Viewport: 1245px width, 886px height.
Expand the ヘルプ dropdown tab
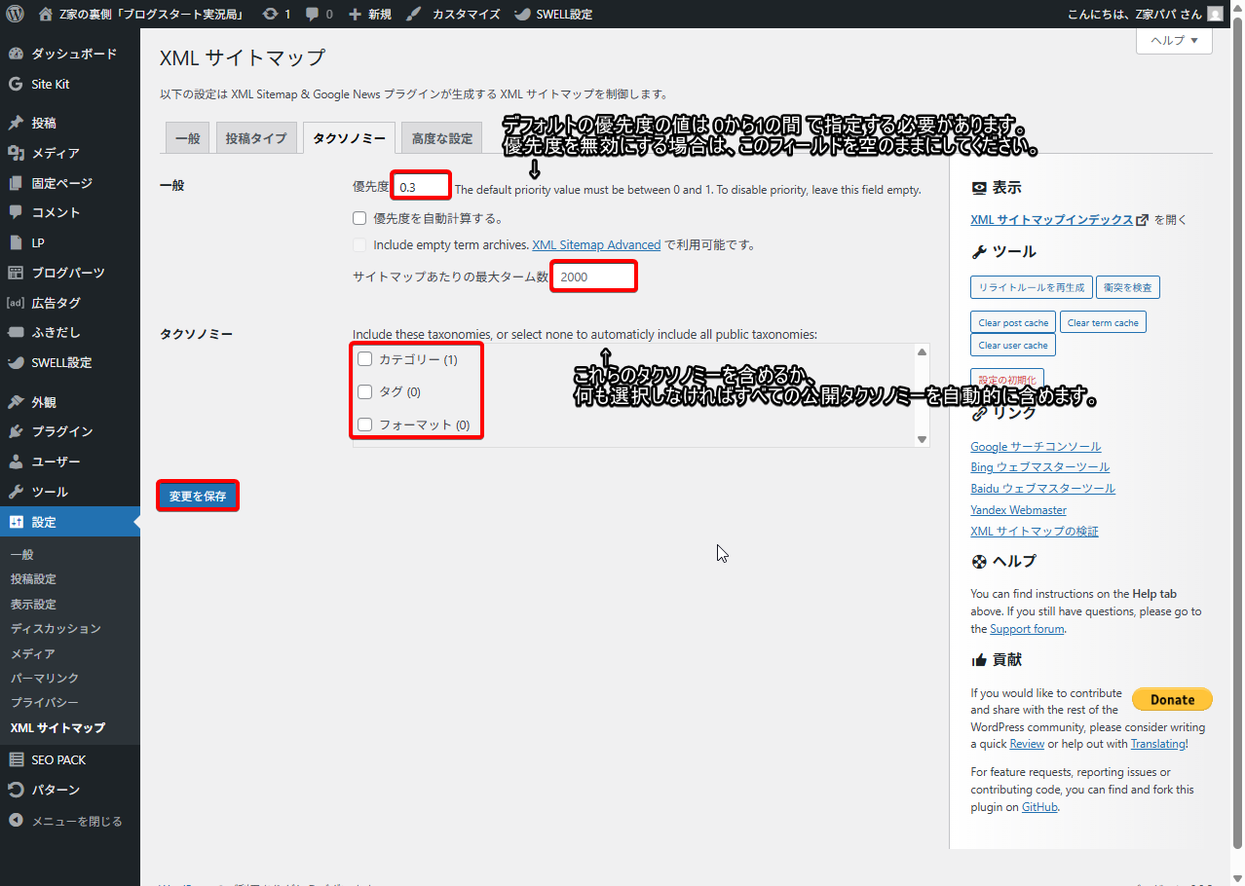tap(1174, 40)
